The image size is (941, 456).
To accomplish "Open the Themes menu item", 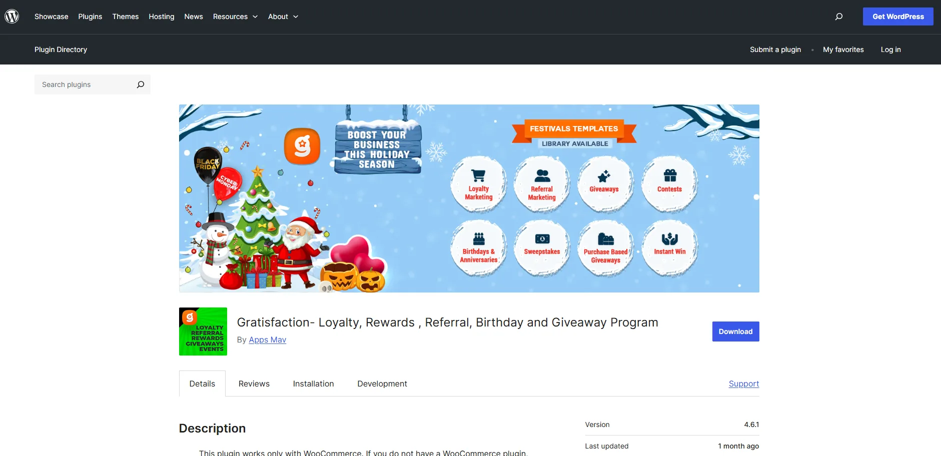I will [126, 16].
